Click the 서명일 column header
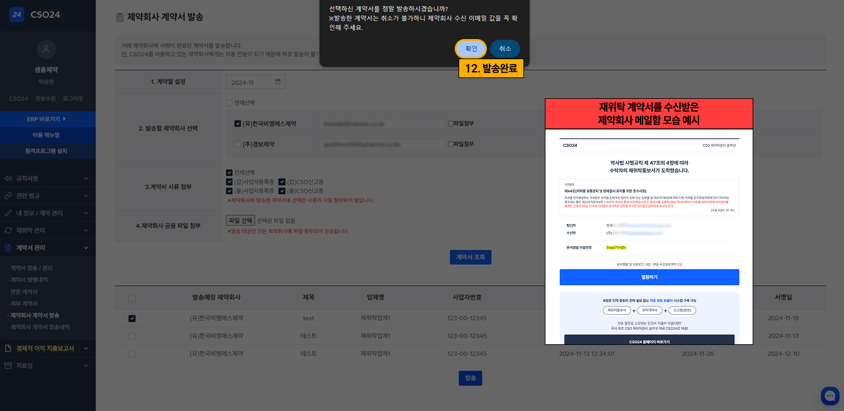 pyautogui.click(x=784, y=296)
